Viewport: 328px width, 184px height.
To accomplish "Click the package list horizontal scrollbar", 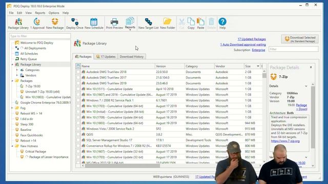I will [122, 166].
